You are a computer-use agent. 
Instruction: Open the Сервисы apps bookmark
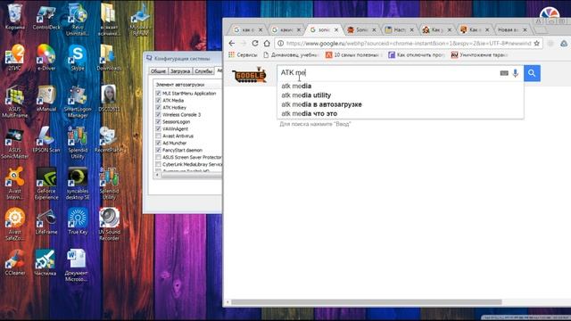[x=243, y=55]
